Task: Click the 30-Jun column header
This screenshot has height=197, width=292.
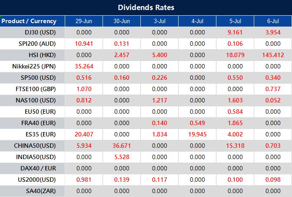Action: click(122, 21)
